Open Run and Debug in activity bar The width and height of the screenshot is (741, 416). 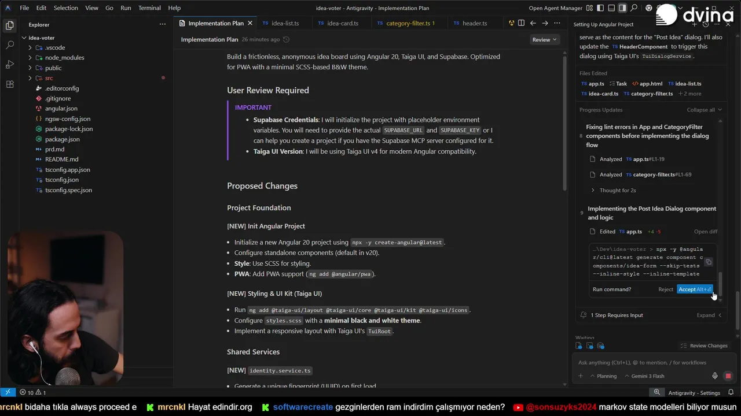[x=9, y=64]
